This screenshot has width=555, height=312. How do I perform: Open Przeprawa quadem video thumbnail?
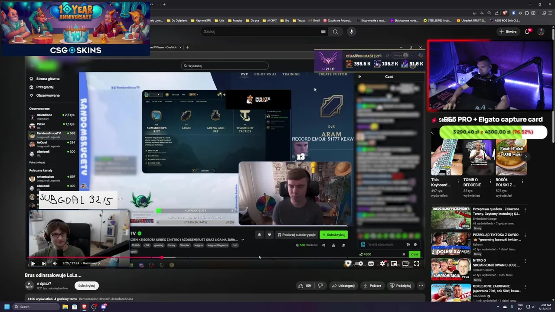[x=451, y=218]
